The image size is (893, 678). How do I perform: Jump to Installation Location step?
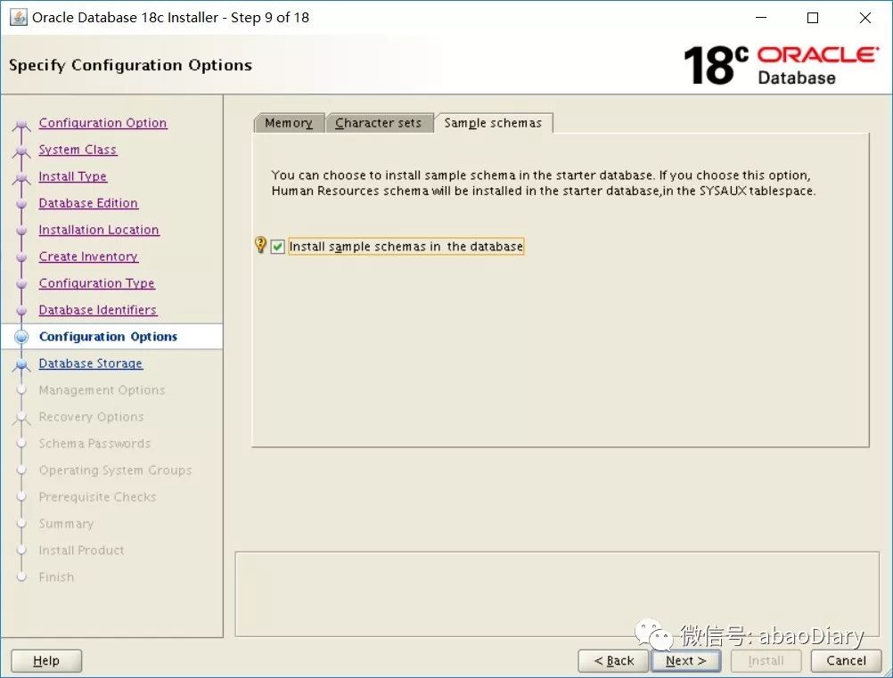(99, 230)
